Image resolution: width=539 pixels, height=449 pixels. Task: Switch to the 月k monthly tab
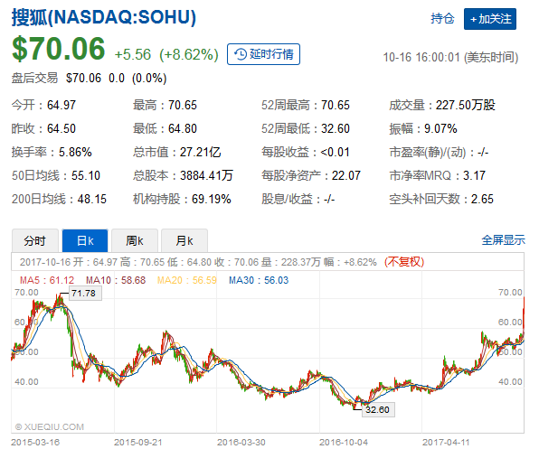[184, 240]
